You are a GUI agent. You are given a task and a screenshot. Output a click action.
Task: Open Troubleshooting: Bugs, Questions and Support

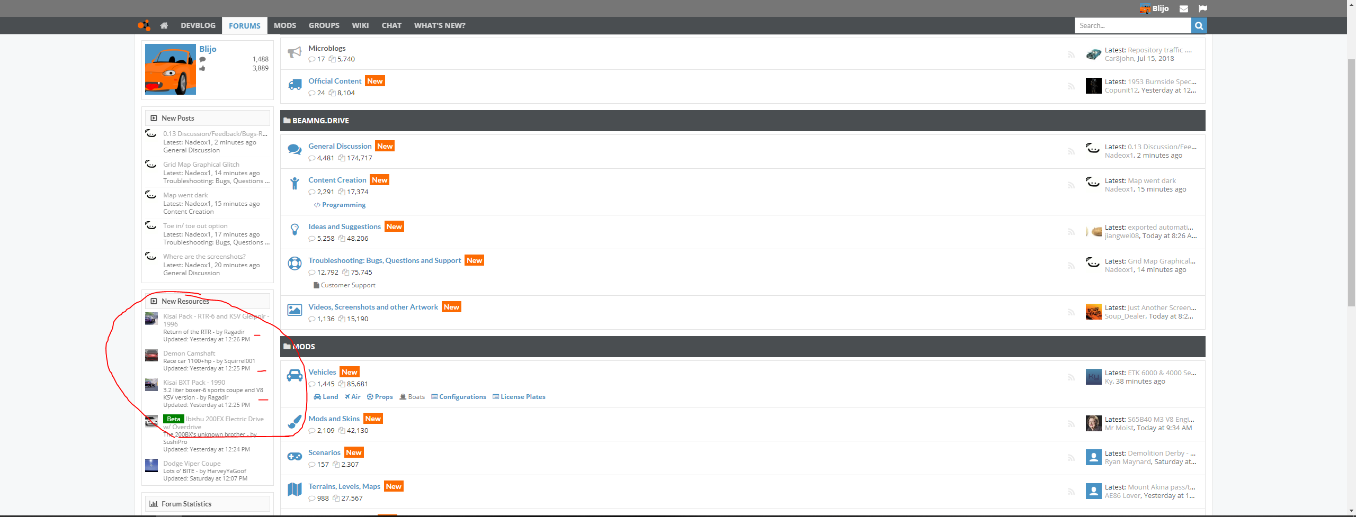click(385, 260)
